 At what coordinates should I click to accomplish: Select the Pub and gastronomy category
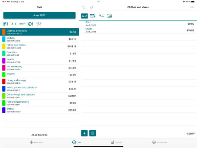40,103
